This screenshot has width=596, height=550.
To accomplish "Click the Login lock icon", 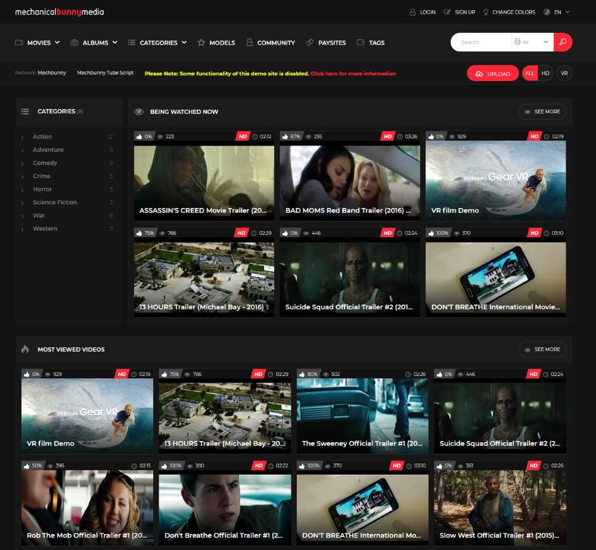I will (412, 12).
